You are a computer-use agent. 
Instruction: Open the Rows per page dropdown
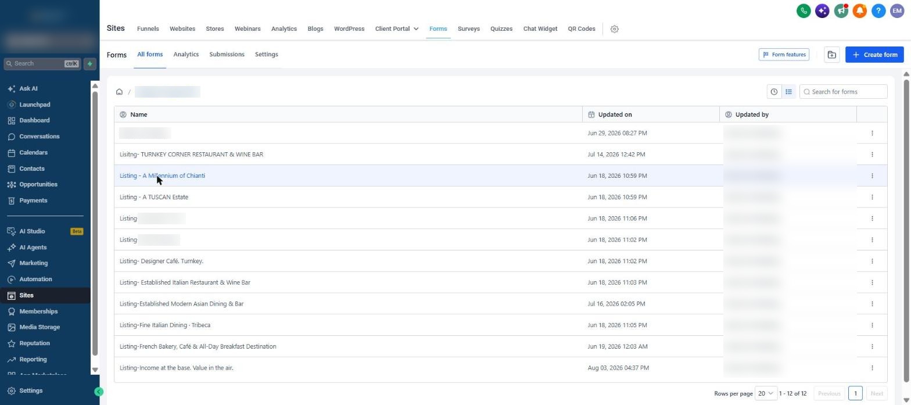click(x=766, y=393)
